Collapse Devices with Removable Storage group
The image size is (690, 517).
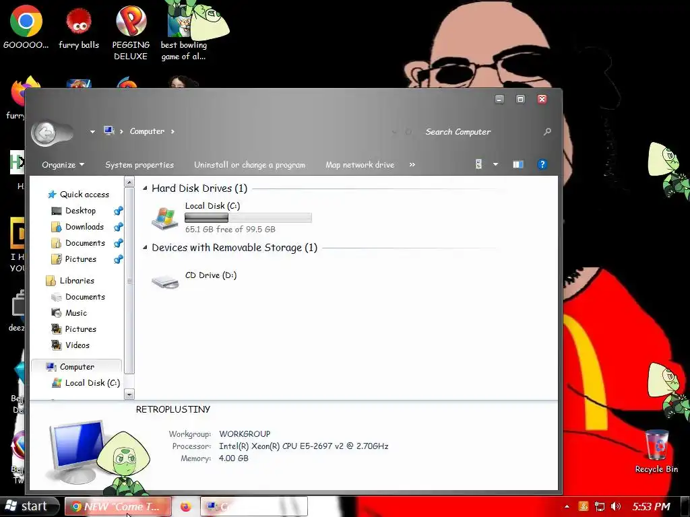pos(145,248)
